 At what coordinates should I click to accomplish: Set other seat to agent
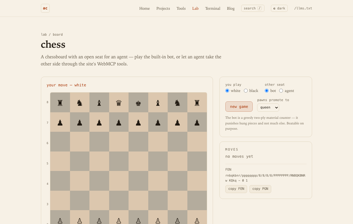pyautogui.click(x=281, y=91)
